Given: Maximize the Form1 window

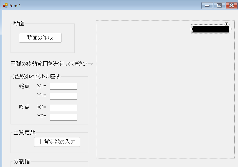Looking at the screenshot, I should coord(219,6).
